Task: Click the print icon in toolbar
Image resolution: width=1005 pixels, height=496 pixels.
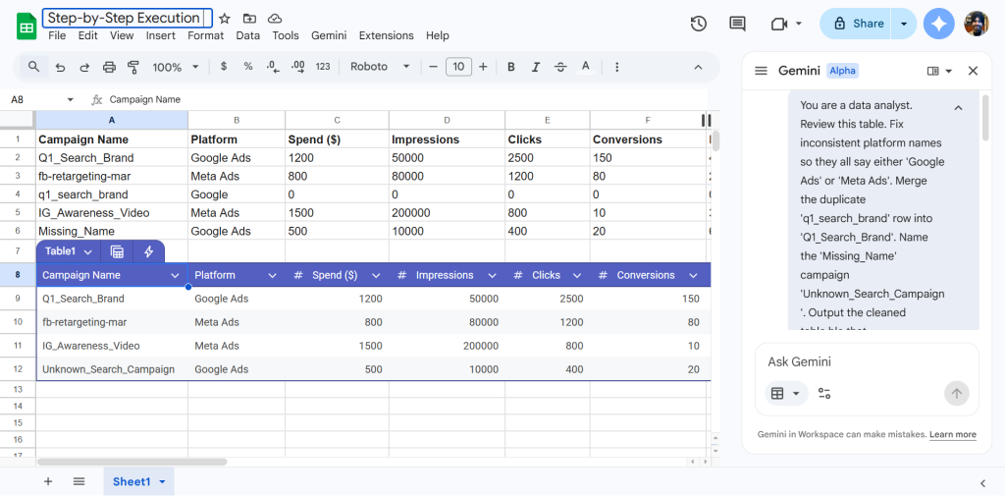Action: coord(109,67)
